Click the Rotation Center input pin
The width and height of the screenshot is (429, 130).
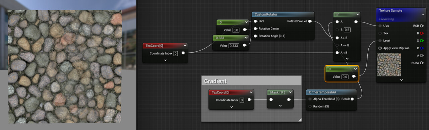point(256,29)
